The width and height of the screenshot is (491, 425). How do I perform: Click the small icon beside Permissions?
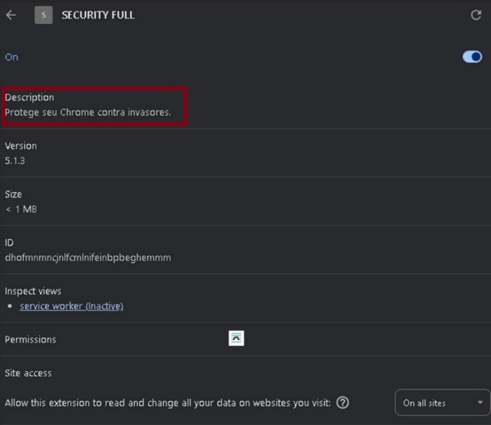pos(236,338)
